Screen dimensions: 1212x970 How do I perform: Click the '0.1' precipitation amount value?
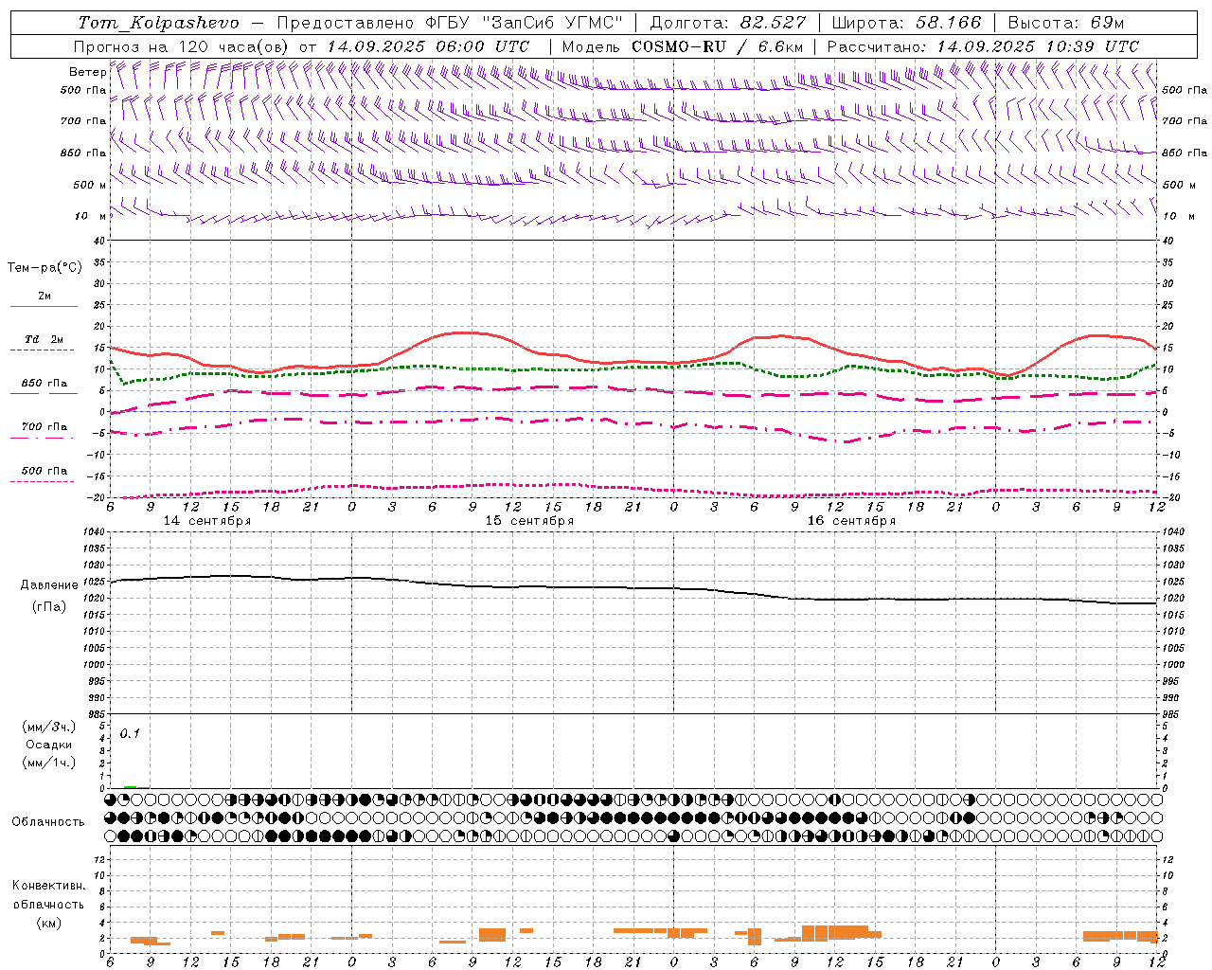[x=130, y=733]
